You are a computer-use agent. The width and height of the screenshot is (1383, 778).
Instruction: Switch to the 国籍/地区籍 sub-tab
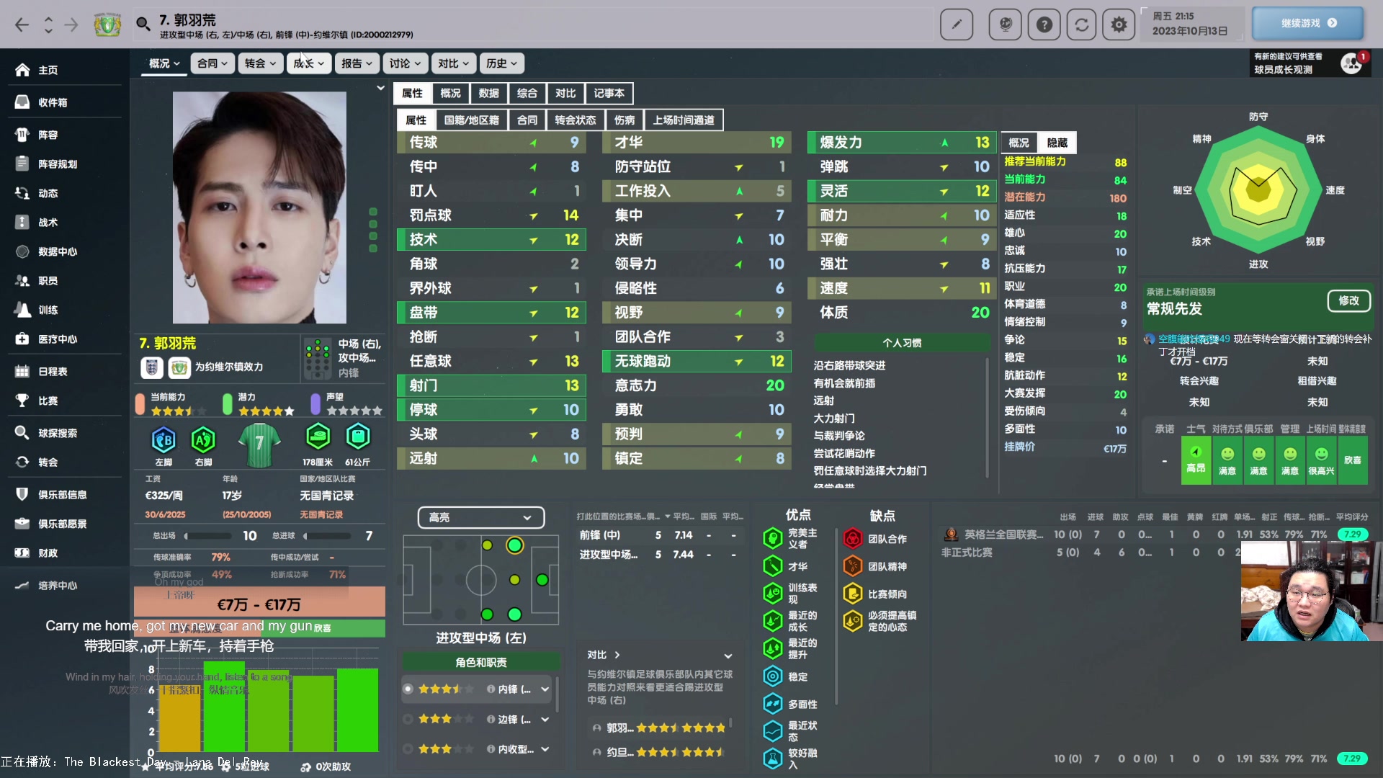click(x=471, y=120)
